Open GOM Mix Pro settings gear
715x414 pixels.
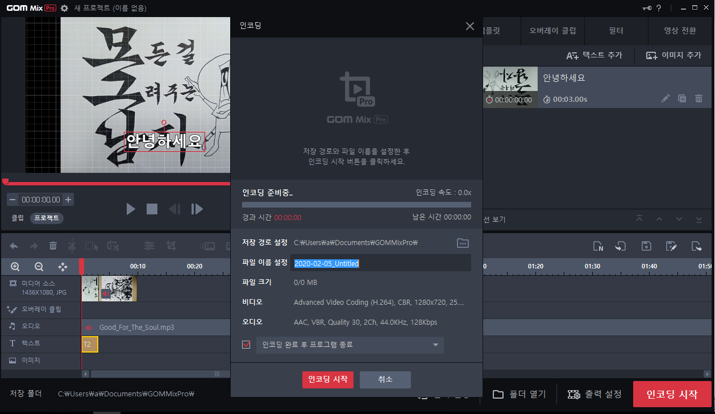click(x=64, y=9)
